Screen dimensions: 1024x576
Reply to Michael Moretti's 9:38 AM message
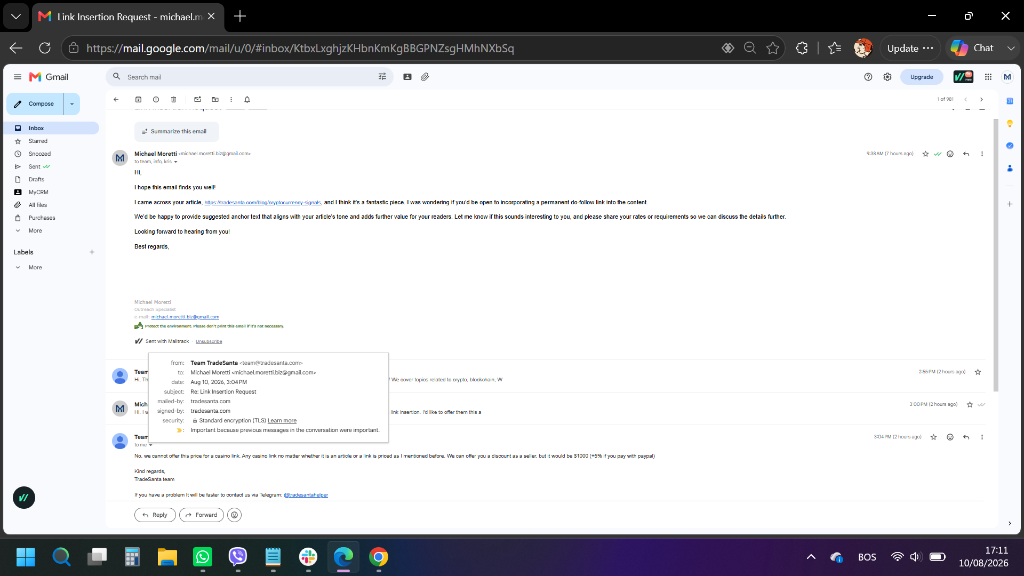tap(966, 154)
